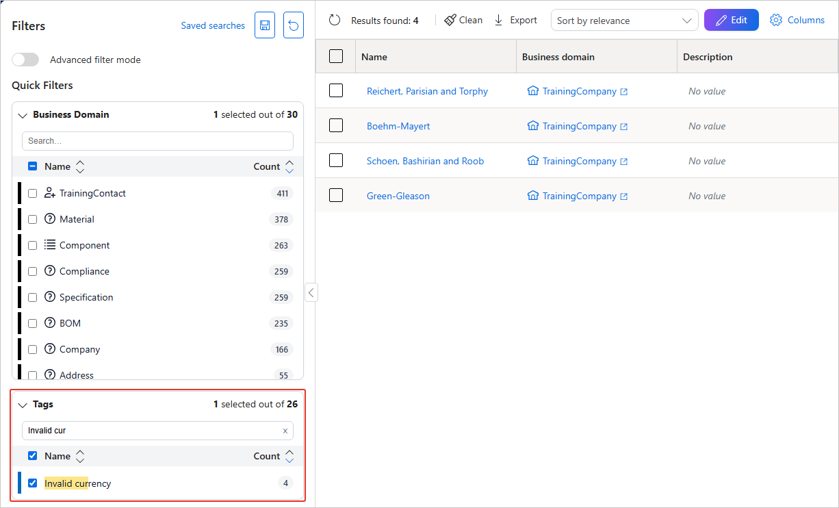
Task: Check the Specification filter checkbox
Action: point(32,298)
